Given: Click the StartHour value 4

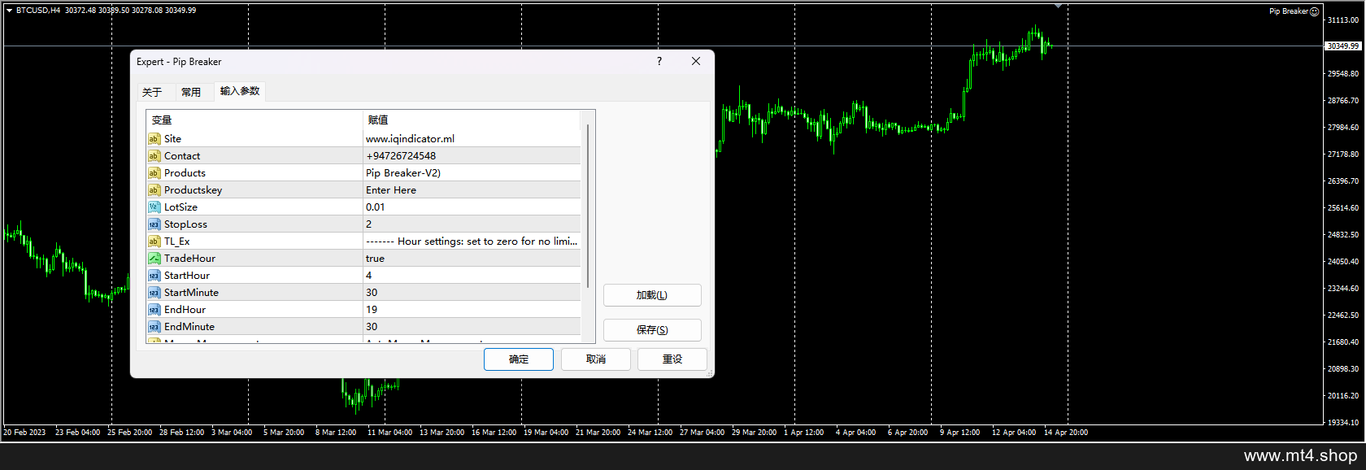Looking at the screenshot, I should [369, 276].
